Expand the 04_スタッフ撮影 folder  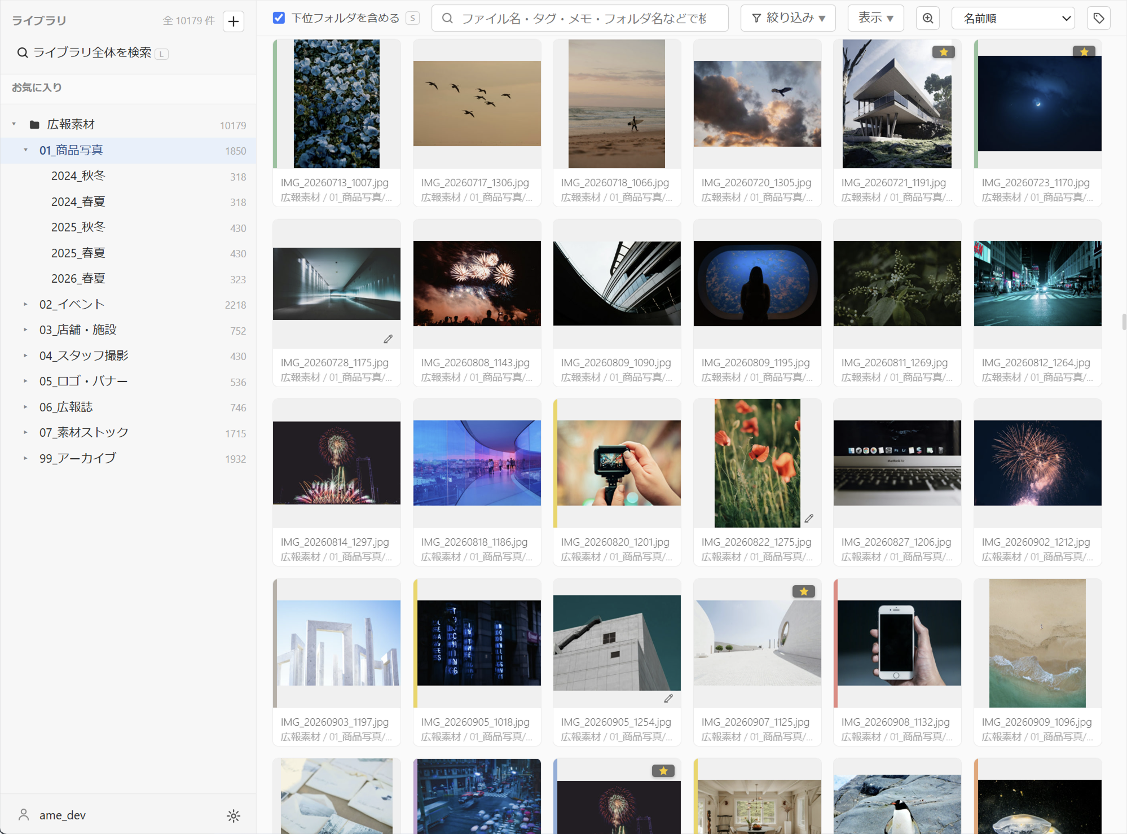pyautogui.click(x=25, y=355)
